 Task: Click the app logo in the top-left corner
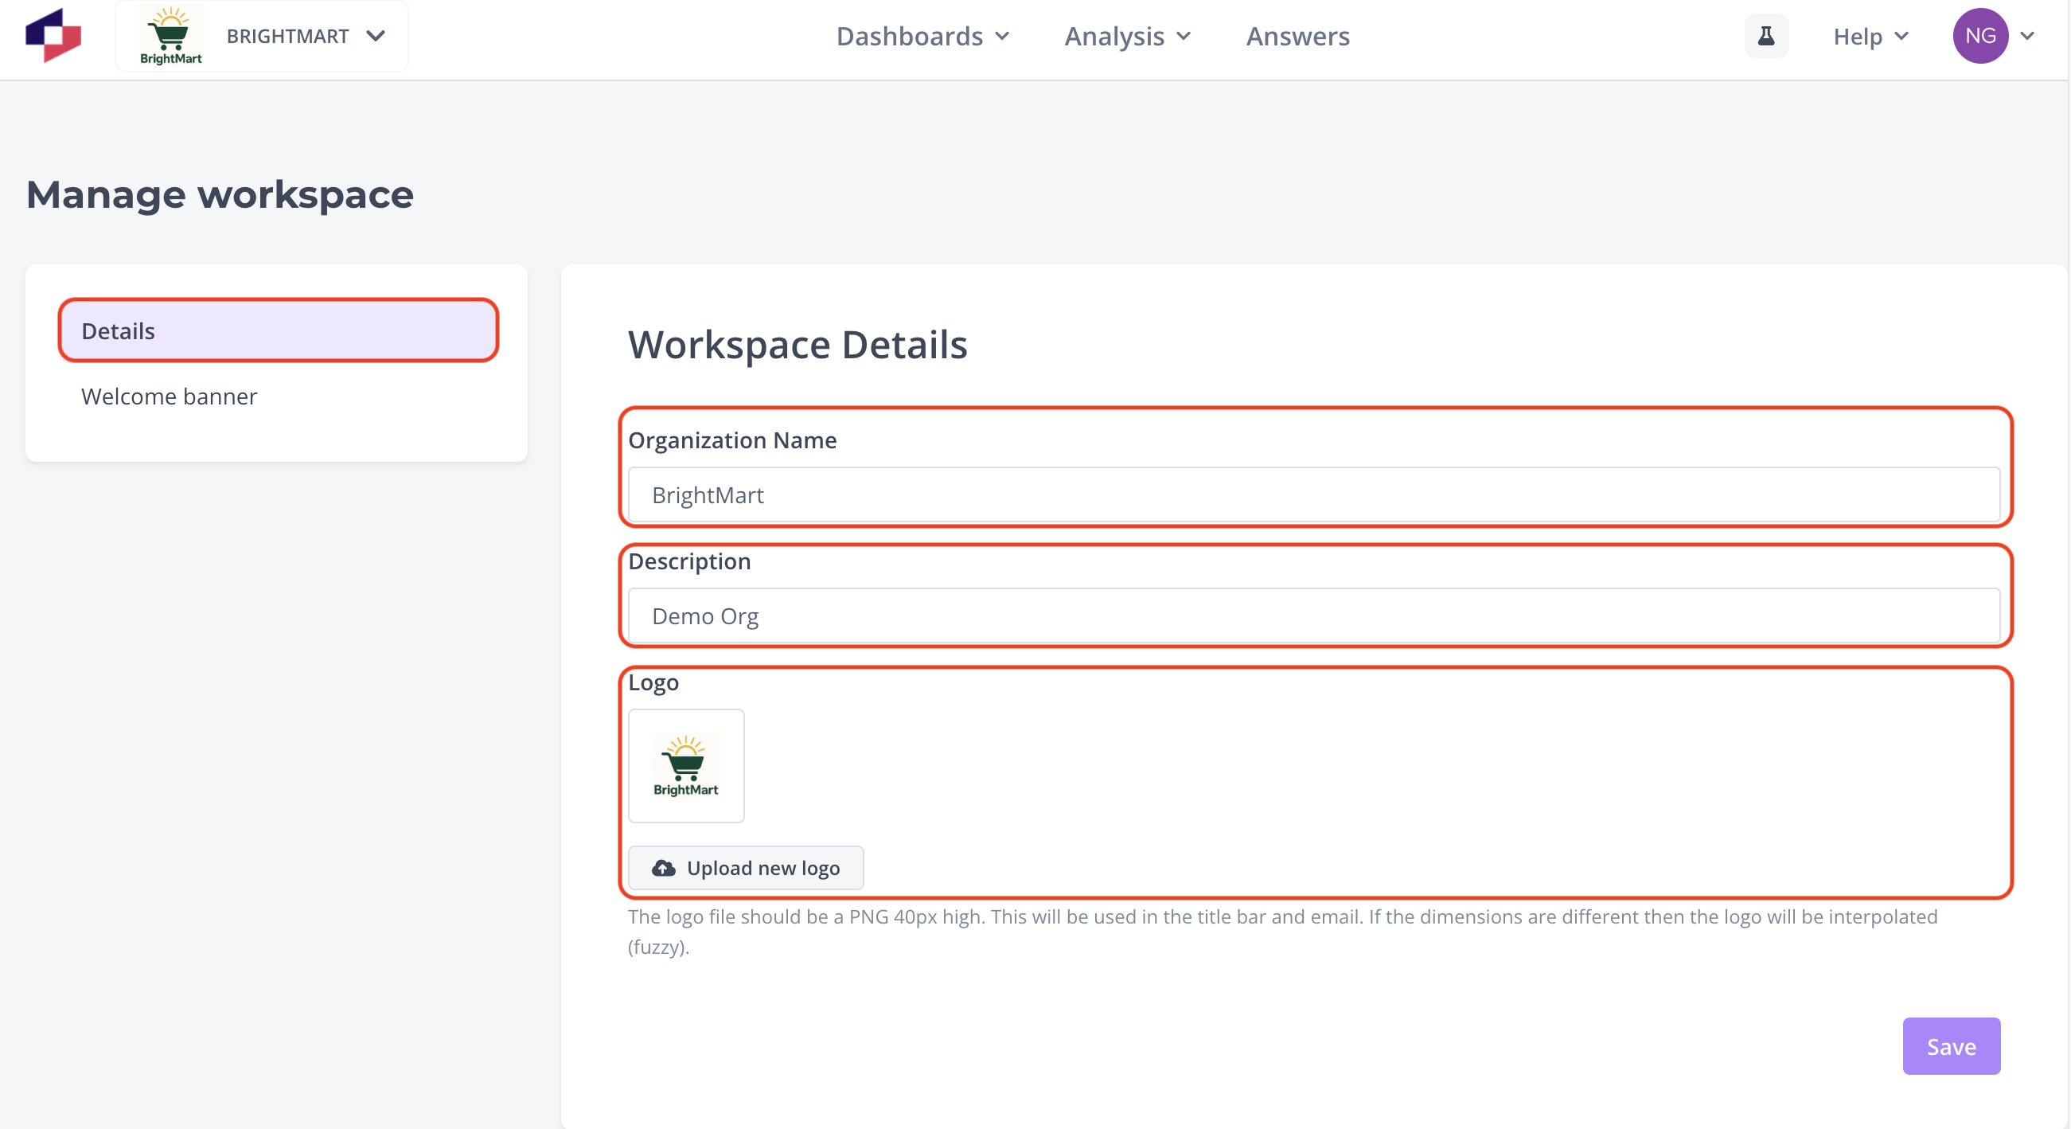click(x=53, y=35)
